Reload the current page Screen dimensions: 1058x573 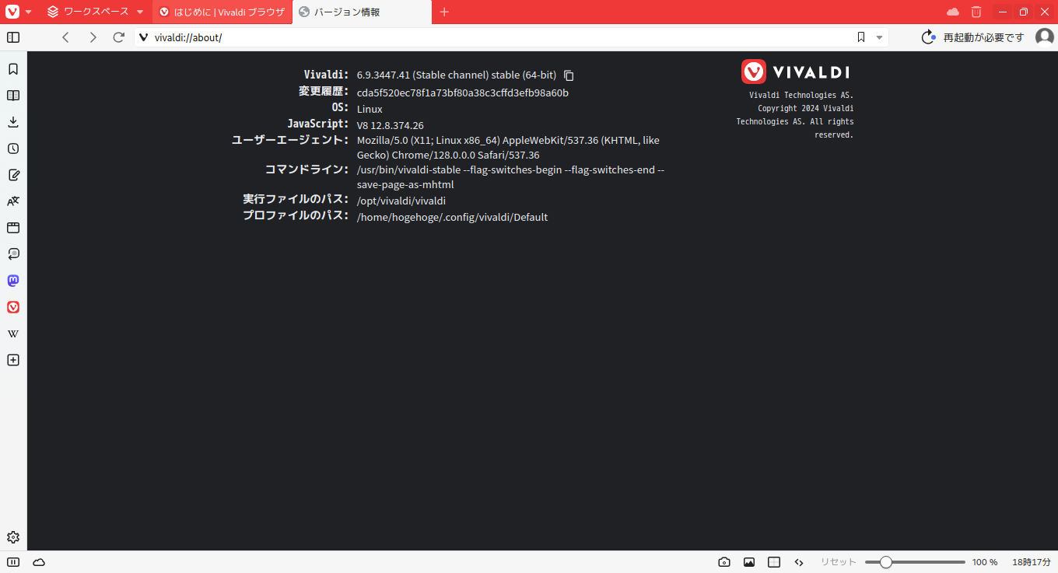[x=119, y=37]
